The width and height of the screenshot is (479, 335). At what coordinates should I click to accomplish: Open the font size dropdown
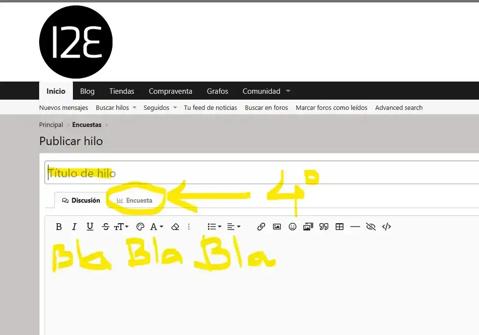click(121, 227)
